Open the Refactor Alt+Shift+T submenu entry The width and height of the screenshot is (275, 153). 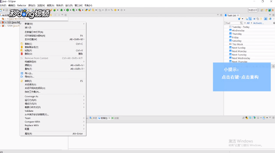[53, 69]
